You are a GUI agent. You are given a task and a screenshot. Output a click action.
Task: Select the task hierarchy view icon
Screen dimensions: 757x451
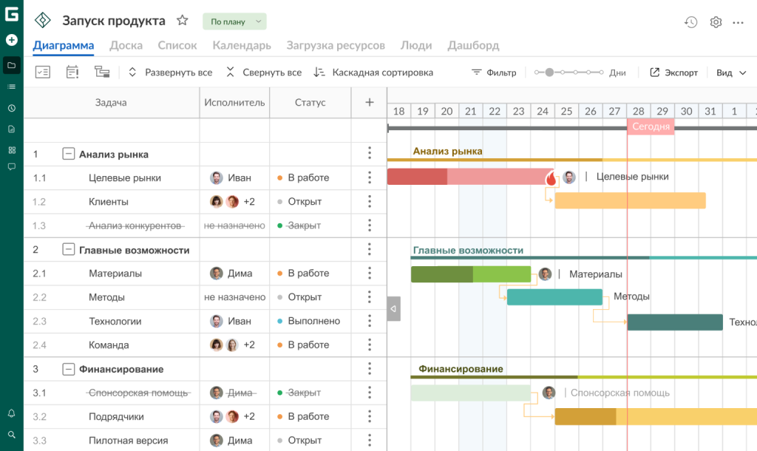click(x=102, y=72)
